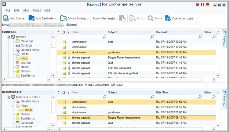Select destination row 'Quiz' 06:11 AM

pyautogui.click(x=136, y=123)
